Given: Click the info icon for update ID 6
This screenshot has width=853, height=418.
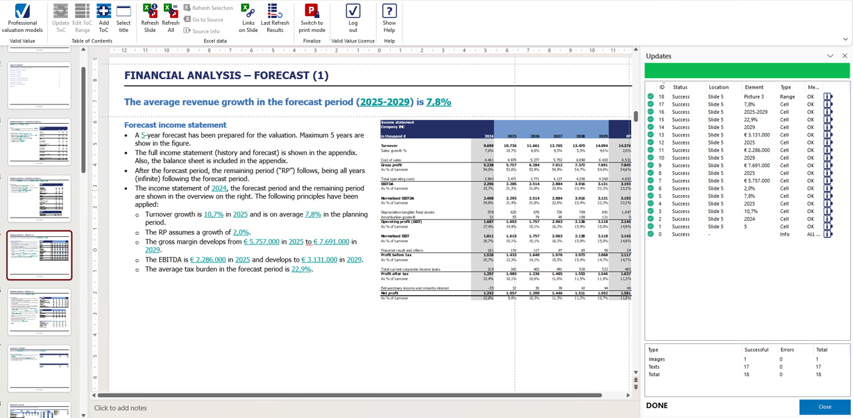Looking at the screenshot, I should point(828,188).
